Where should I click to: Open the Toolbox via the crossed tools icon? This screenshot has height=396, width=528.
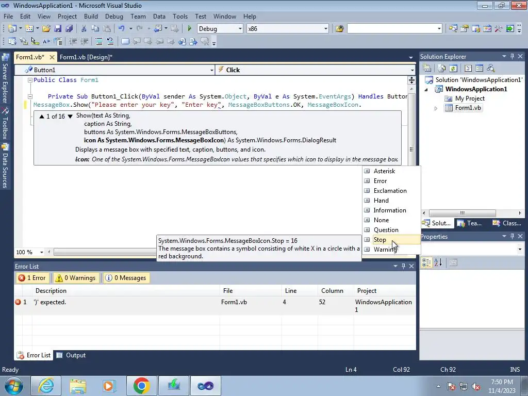[x=499, y=29]
